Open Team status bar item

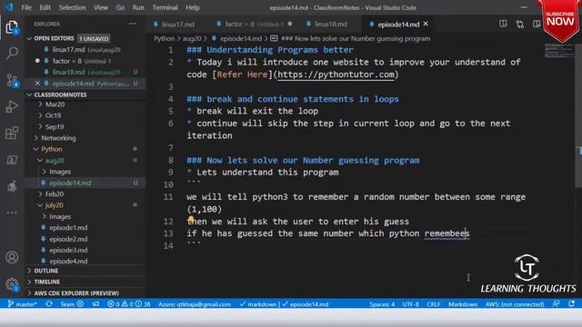(x=72, y=304)
